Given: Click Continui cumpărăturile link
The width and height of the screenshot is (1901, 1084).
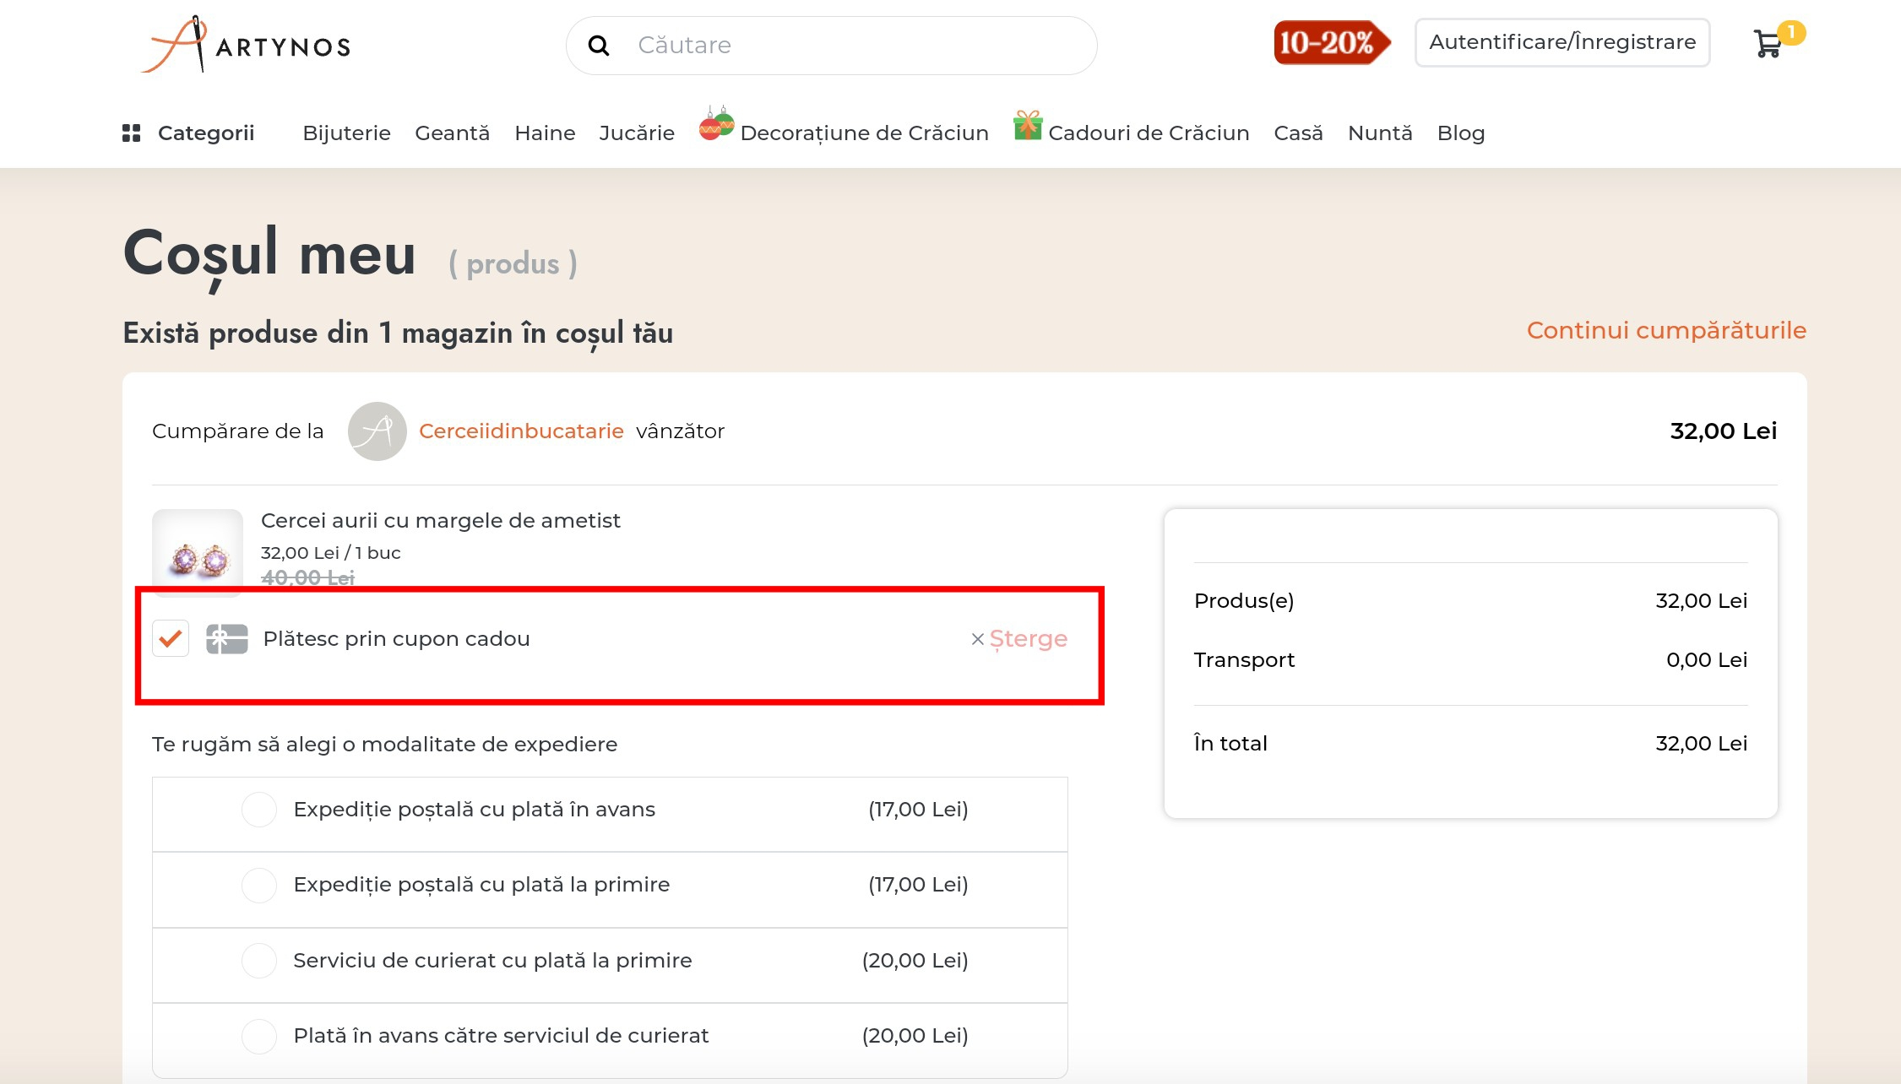Looking at the screenshot, I should coord(1665,330).
